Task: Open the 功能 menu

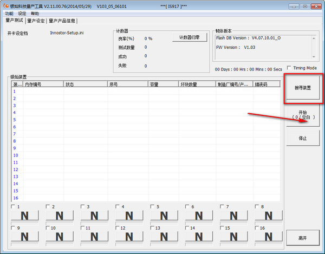Action: [9, 14]
